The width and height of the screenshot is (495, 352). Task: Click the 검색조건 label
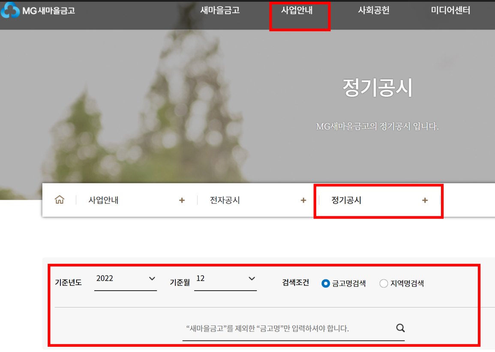coord(295,282)
